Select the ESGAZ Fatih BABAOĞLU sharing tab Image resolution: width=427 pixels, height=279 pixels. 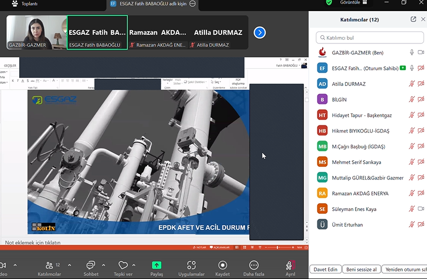pos(153,4)
